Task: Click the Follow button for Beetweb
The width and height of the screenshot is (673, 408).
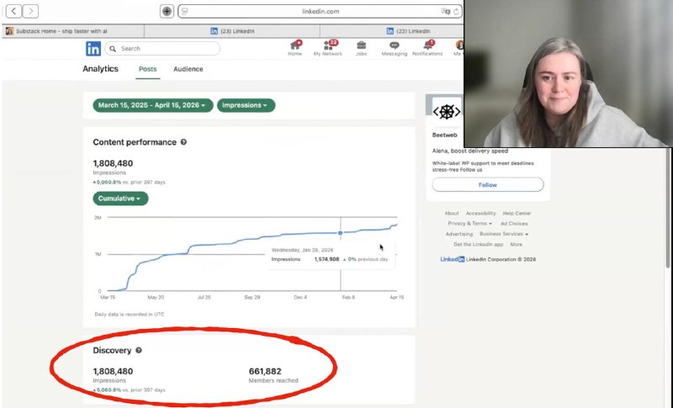Action: coord(488,185)
